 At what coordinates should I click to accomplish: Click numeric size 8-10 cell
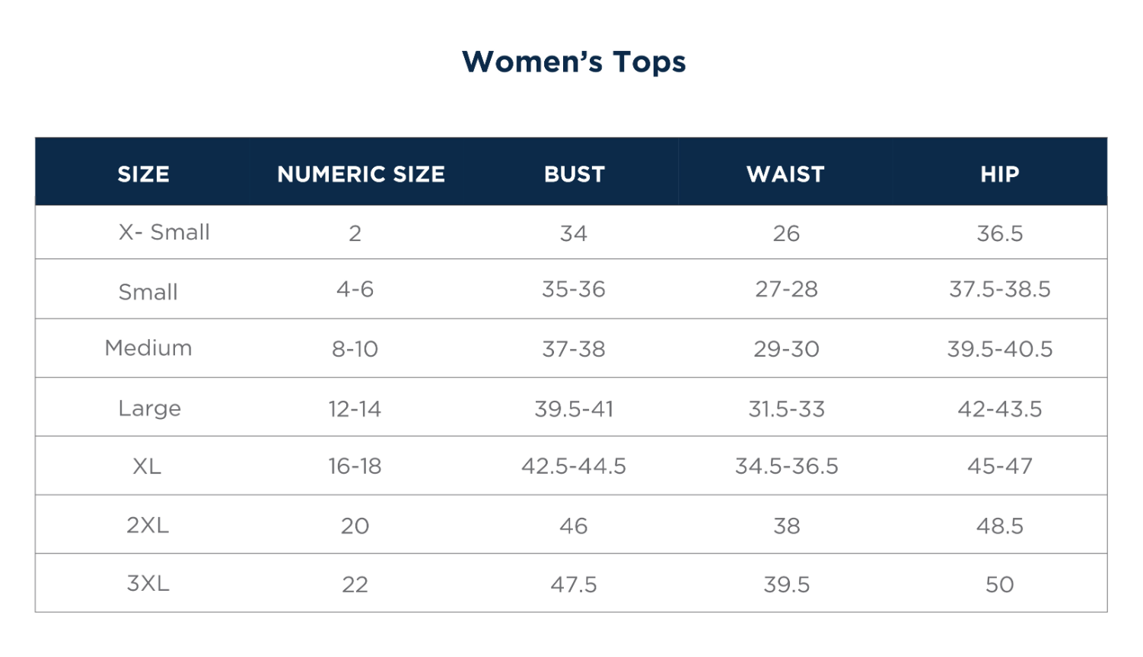pos(355,349)
